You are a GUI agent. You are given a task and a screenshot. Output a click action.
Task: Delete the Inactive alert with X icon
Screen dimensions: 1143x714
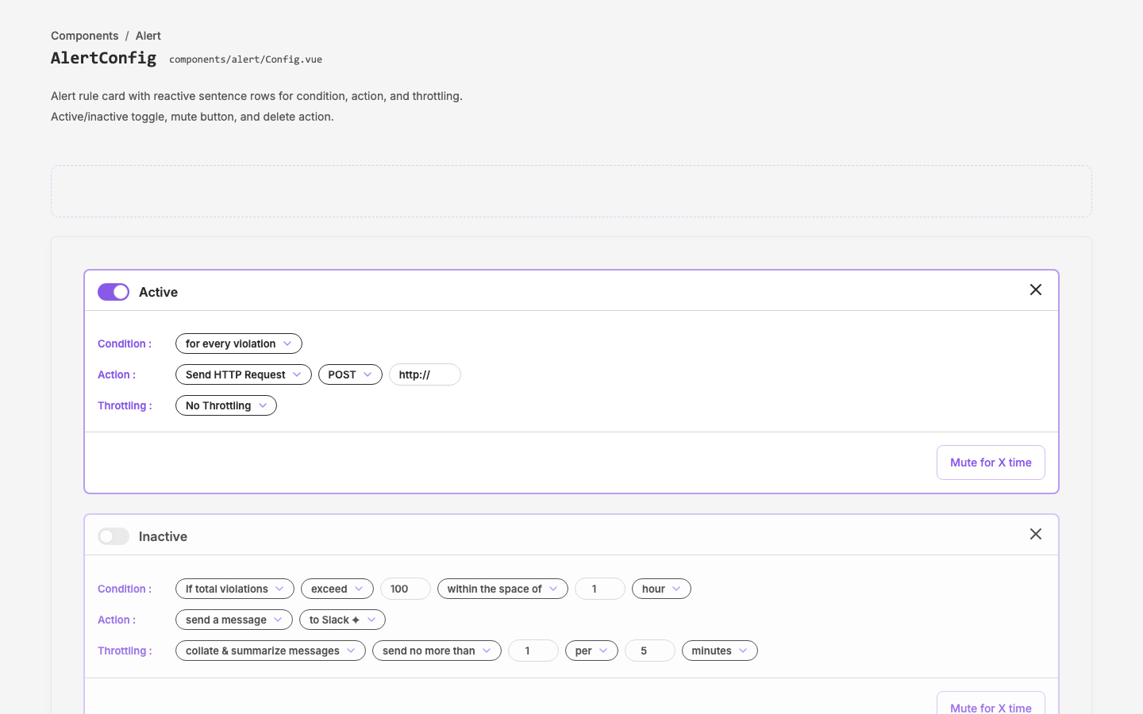(1036, 534)
